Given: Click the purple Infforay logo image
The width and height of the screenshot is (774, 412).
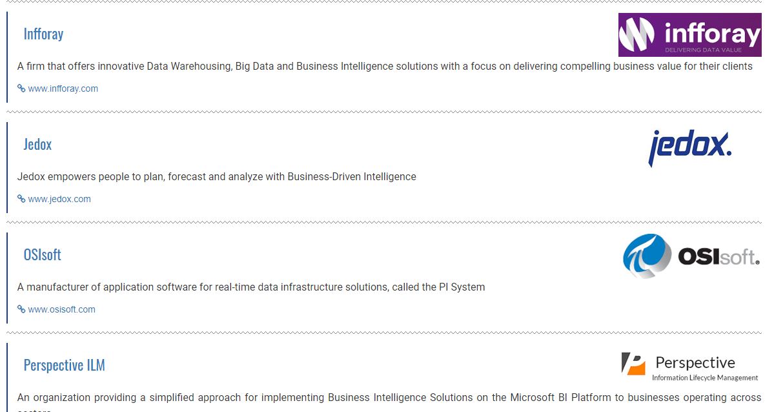Looking at the screenshot, I should 689,35.
